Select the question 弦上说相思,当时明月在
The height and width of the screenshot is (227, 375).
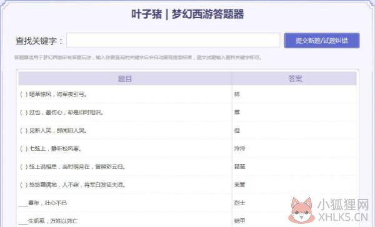point(73,167)
